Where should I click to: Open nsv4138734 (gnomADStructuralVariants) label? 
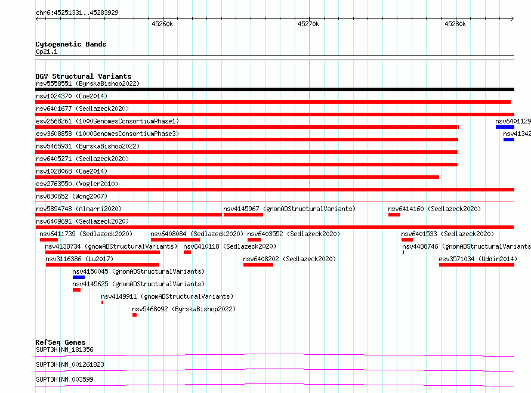[x=111, y=246]
